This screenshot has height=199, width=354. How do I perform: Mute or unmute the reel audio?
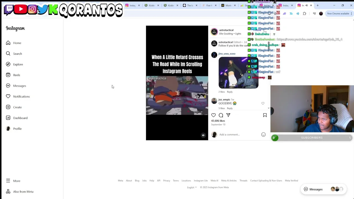coord(203,135)
